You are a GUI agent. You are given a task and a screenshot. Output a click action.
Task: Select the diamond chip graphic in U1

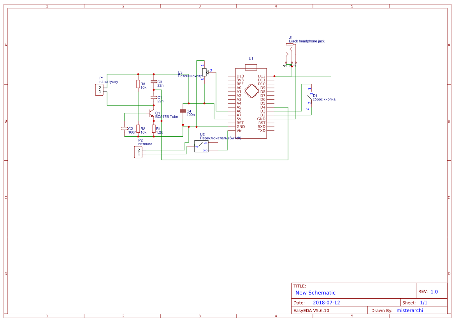coord(251,91)
